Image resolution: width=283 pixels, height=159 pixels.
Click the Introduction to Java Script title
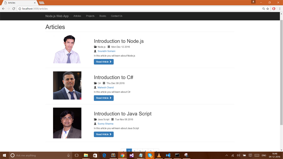pos(123,114)
